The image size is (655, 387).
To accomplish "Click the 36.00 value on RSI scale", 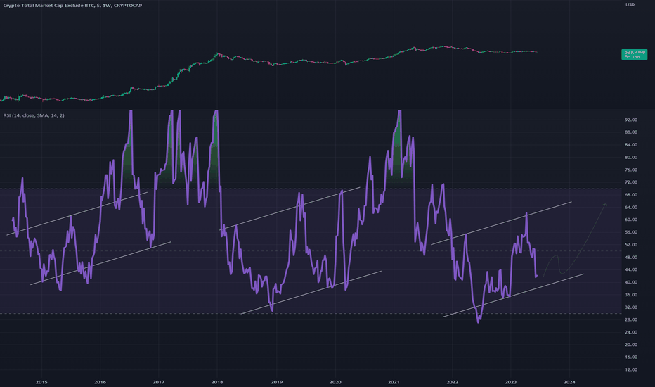I will (631, 295).
